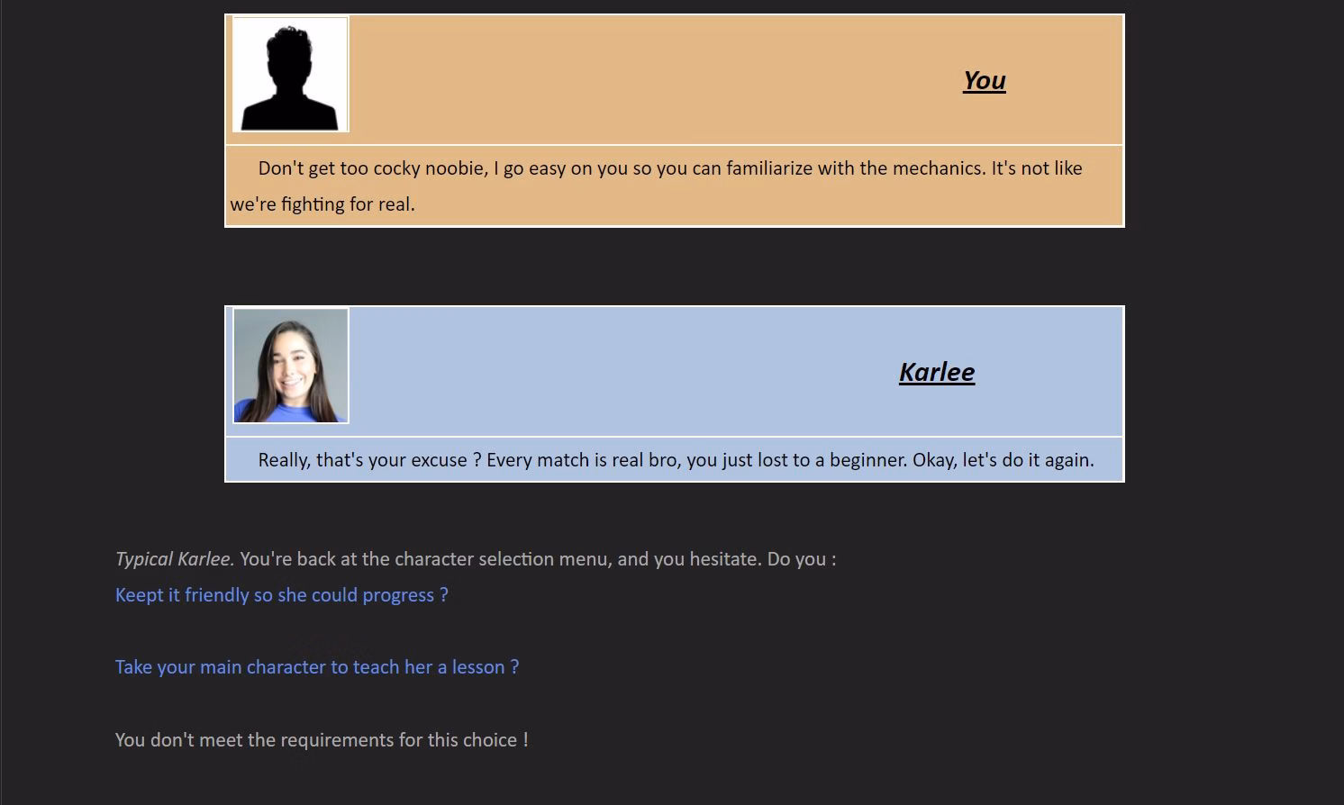Image resolution: width=1344 pixels, height=805 pixels.
Task: Click the italic Typical Karlee narration text
Action: 173,558
